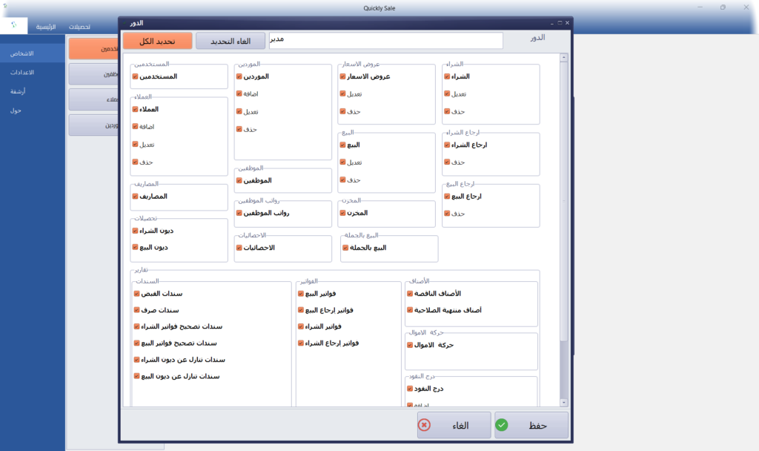The image size is (759, 451).
Task: Select أرشفة in the left sidebar
Action: click(33, 91)
